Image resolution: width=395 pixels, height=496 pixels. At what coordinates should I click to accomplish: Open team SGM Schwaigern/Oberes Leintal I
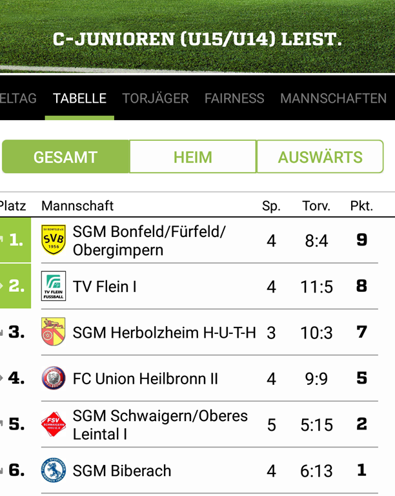160,424
